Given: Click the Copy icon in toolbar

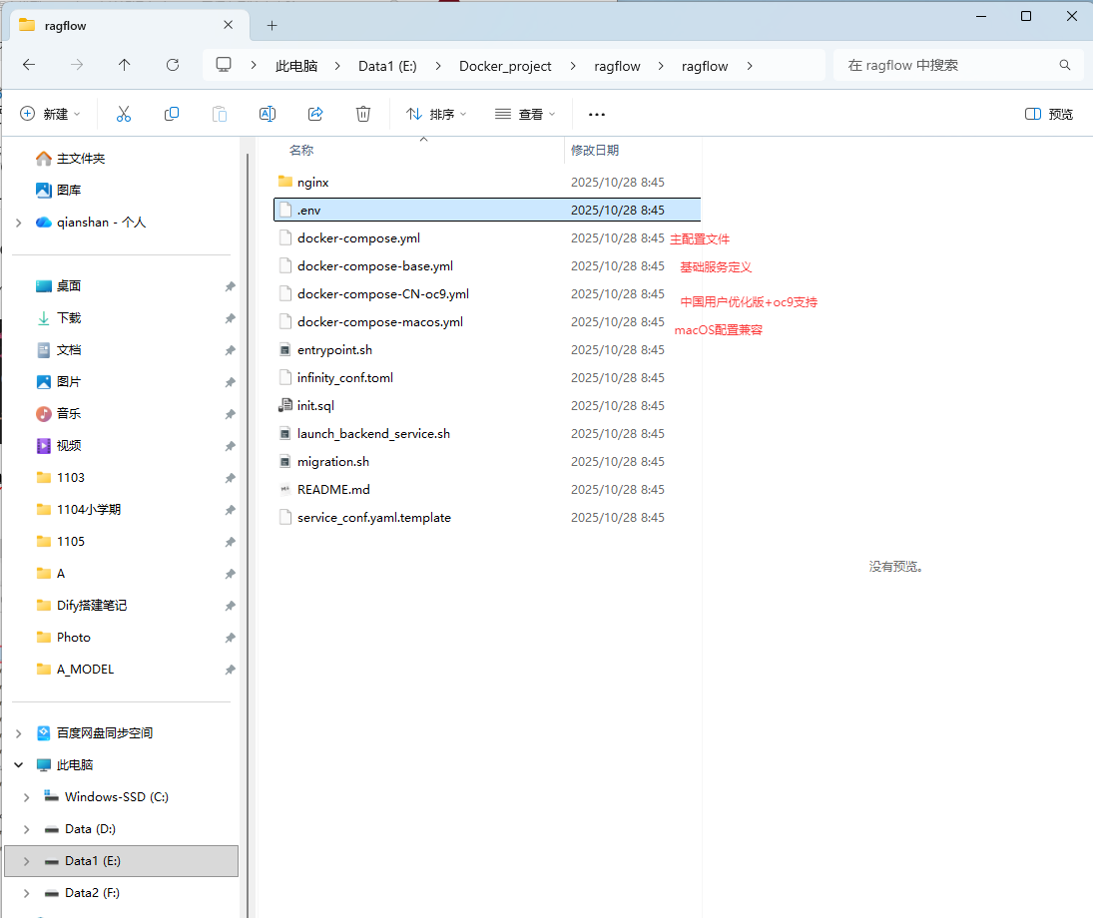Looking at the screenshot, I should tap(172, 114).
